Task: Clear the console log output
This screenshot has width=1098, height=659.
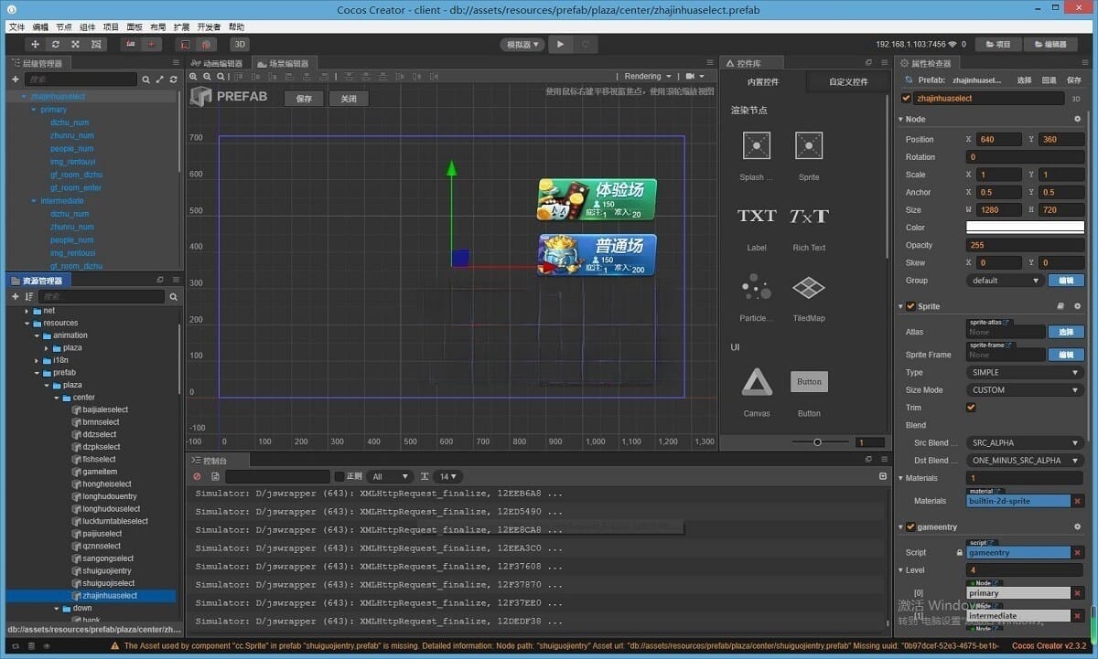Action: tap(197, 476)
